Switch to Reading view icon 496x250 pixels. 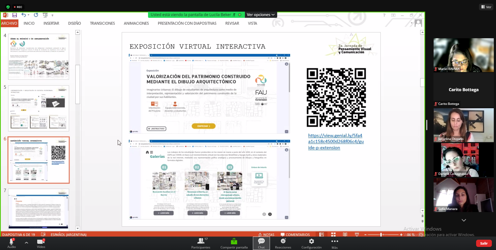pyautogui.click(x=345, y=235)
